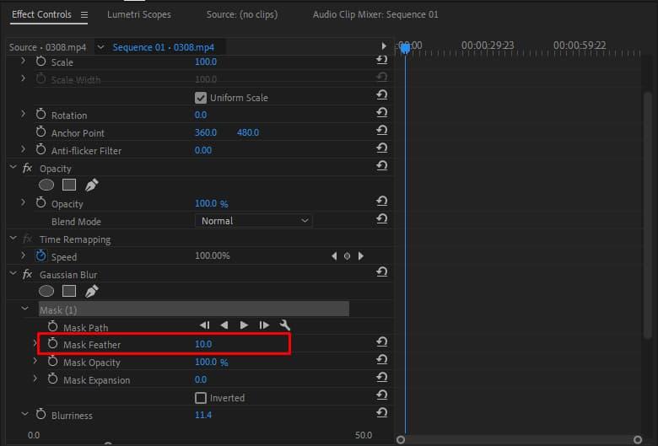Toggle animation stopwatch for Rotation

click(x=40, y=114)
